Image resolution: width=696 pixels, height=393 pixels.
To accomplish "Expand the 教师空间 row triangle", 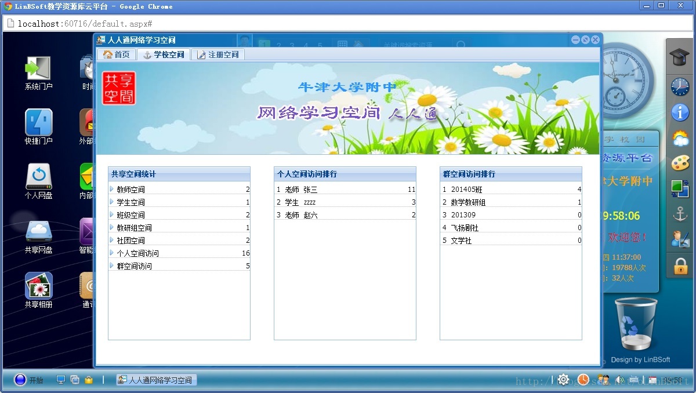I will (111, 189).
